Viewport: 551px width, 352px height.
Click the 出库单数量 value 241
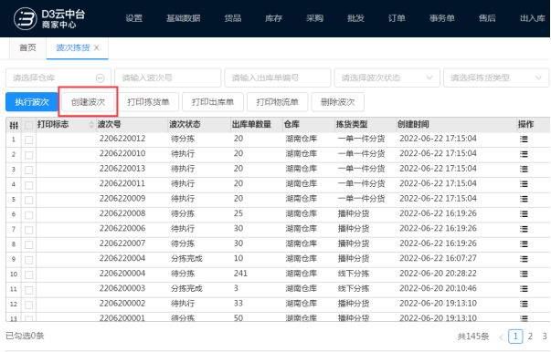240,274
